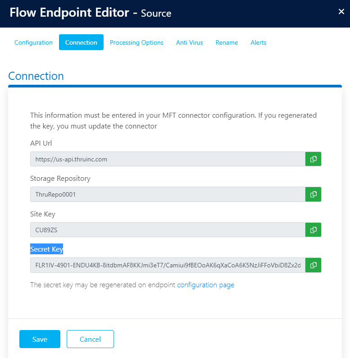
Task: Click the Connection section heading
Action: point(36,76)
